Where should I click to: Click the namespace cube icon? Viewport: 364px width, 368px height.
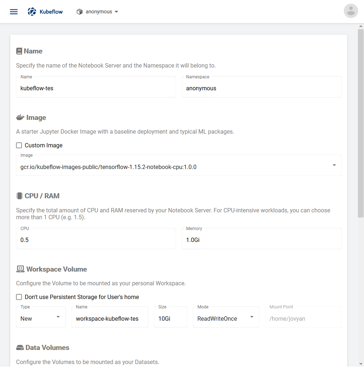click(80, 12)
